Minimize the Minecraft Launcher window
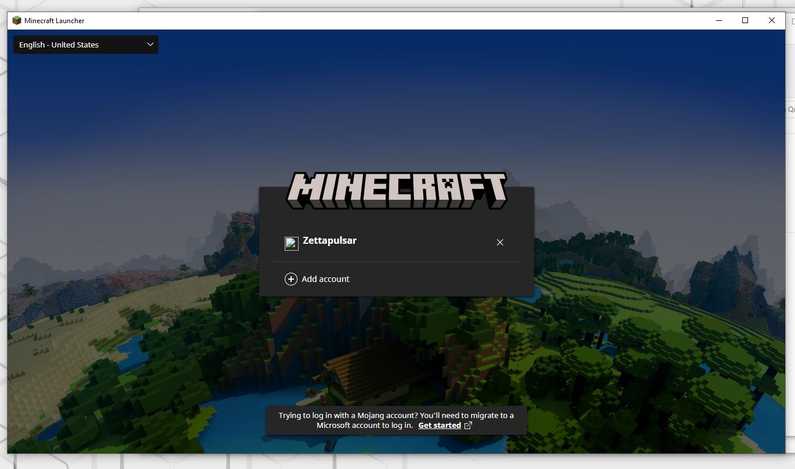Screen dimensions: 795x469 719,20
